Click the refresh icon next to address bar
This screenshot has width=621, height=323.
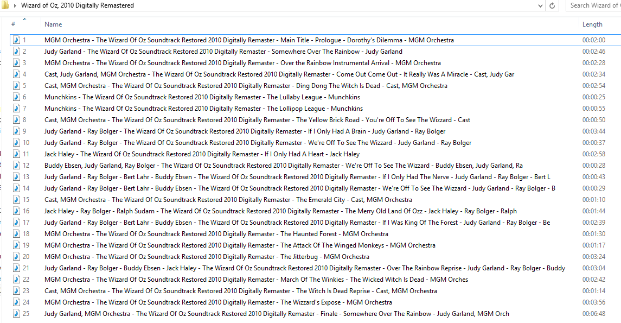click(552, 5)
